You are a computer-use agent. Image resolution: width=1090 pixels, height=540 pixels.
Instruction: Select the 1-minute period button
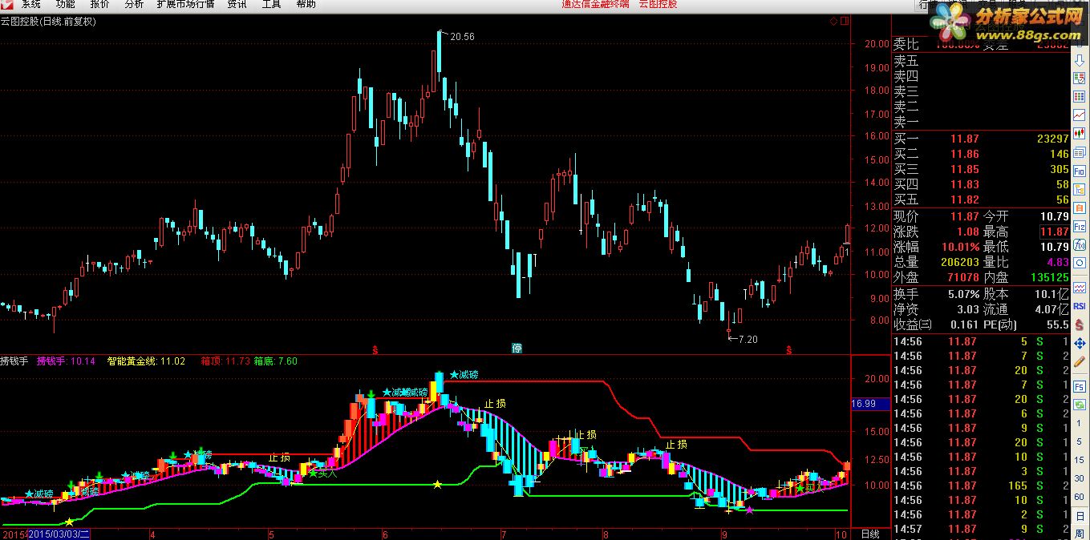pos(1080,423)
